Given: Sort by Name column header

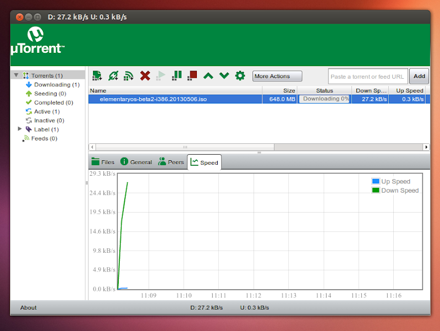Looking at the screenshot, I should (175, 90).
